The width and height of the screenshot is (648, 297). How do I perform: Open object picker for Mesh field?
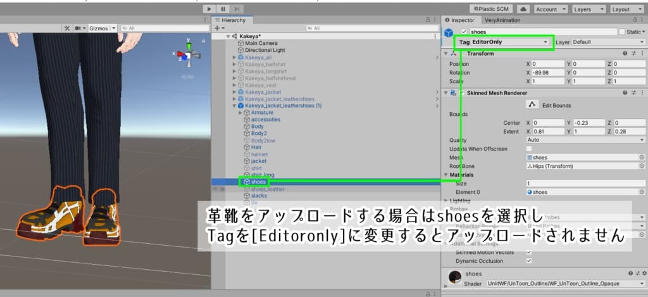coord(642,158)
